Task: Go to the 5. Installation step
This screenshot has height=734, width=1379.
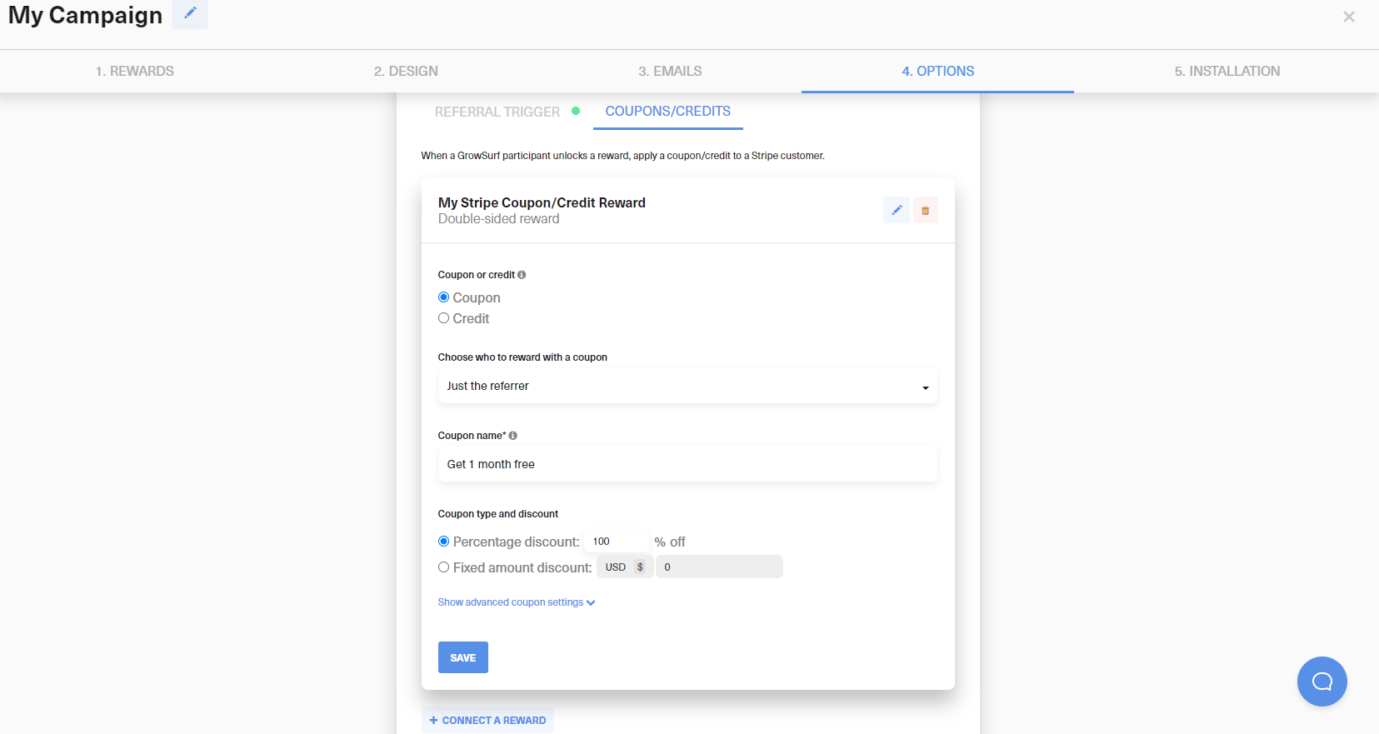Action: coord(1227,72)
